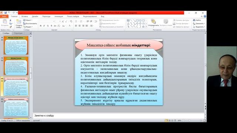The width and height of the screenshot is (237, 133).
Task: Click the increase list level icon
Action: point(91,21)
